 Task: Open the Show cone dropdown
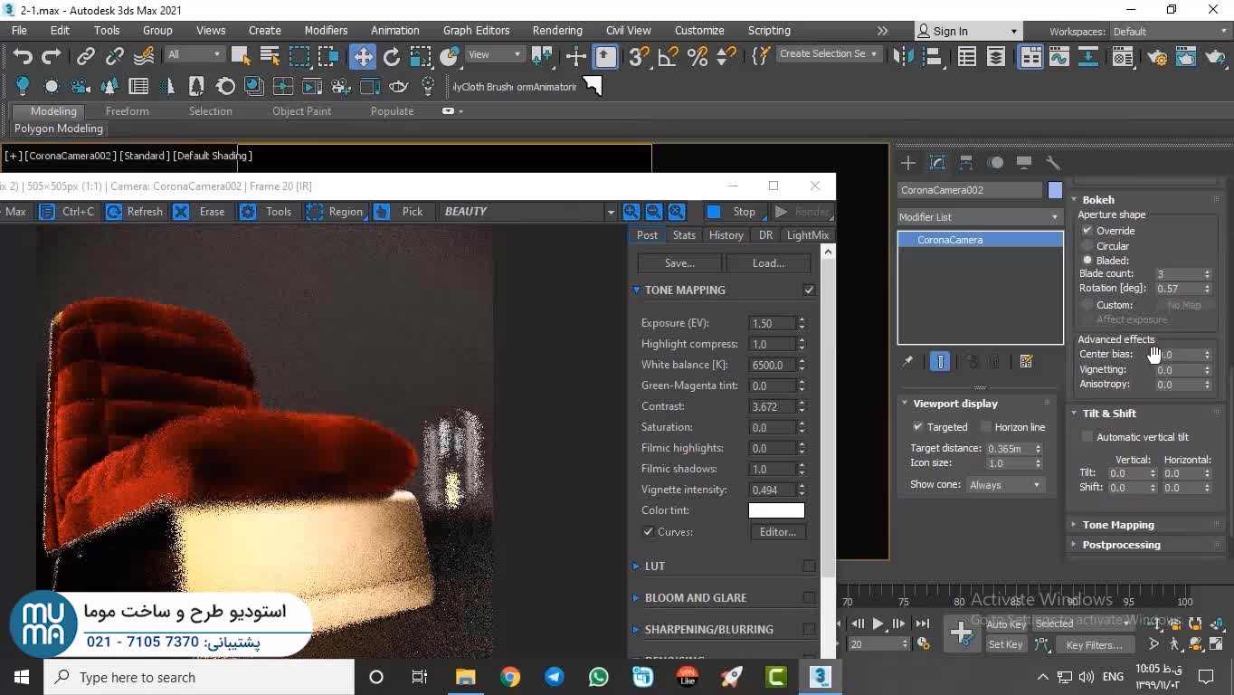1004,485
